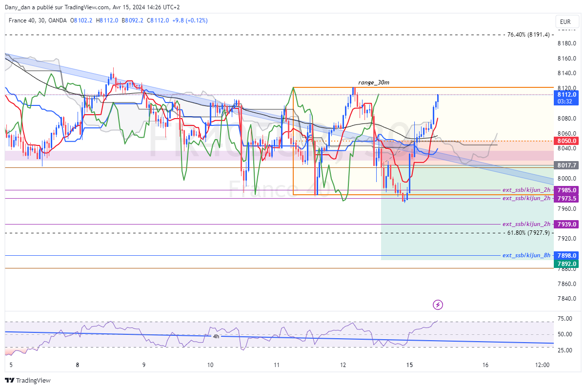Viewport: 586px width, 389px height.
Task: Click the 4h label on RSI trendline
Action: coord(216,336)
